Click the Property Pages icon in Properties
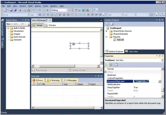Image resolution: width=166 pixels, height=115 pixels. pyautogui.click(x=116, y=65)
